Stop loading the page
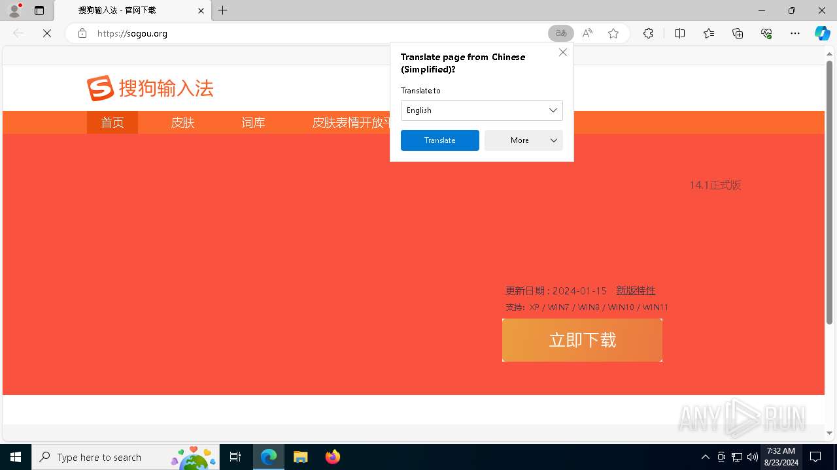This screenshot has height=470, width=837. click(47, 33)
